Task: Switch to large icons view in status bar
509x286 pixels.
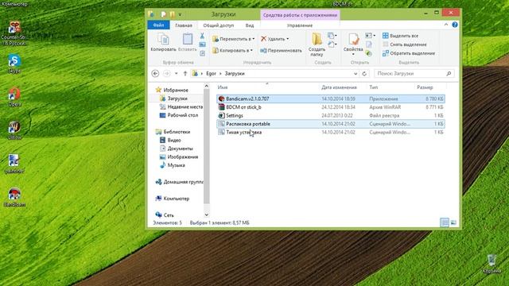Action: point(453,222)
